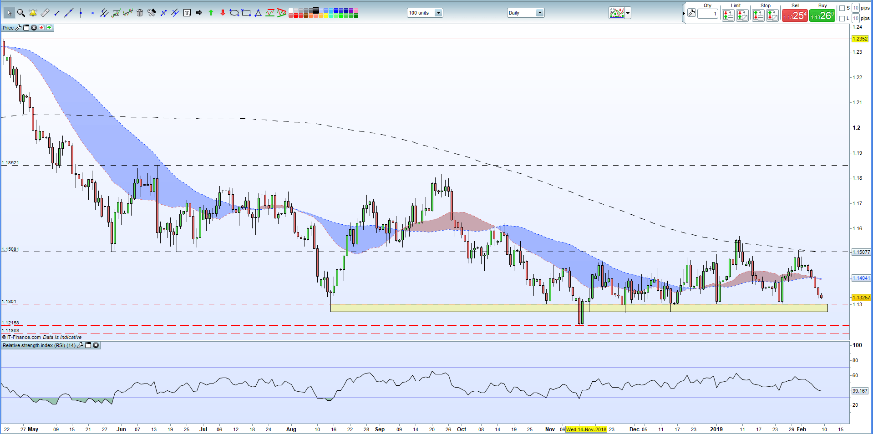Select the blue diagonal arrow line tool
This screenshot has height=434, width=873.
click(x=163, y=13)
